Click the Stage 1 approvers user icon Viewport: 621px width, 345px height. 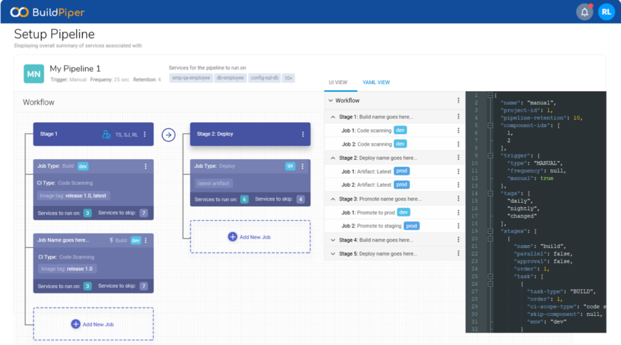click(107, 134)
